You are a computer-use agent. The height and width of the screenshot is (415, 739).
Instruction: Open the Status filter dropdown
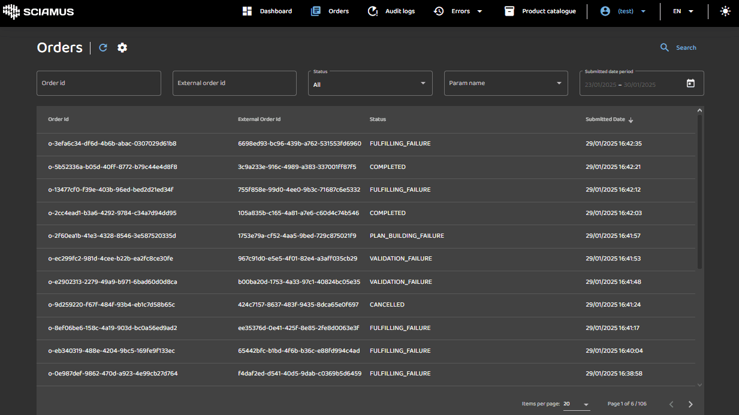[x=370, y=83]
